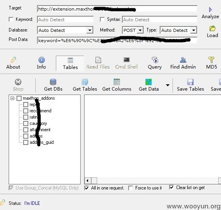This screenshot has width=221, height=210.
Task: Check the recommend table checkbox
Action: 26,111
